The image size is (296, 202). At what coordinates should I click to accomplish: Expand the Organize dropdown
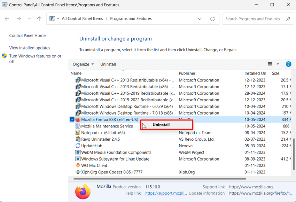[x=83, y=64]
